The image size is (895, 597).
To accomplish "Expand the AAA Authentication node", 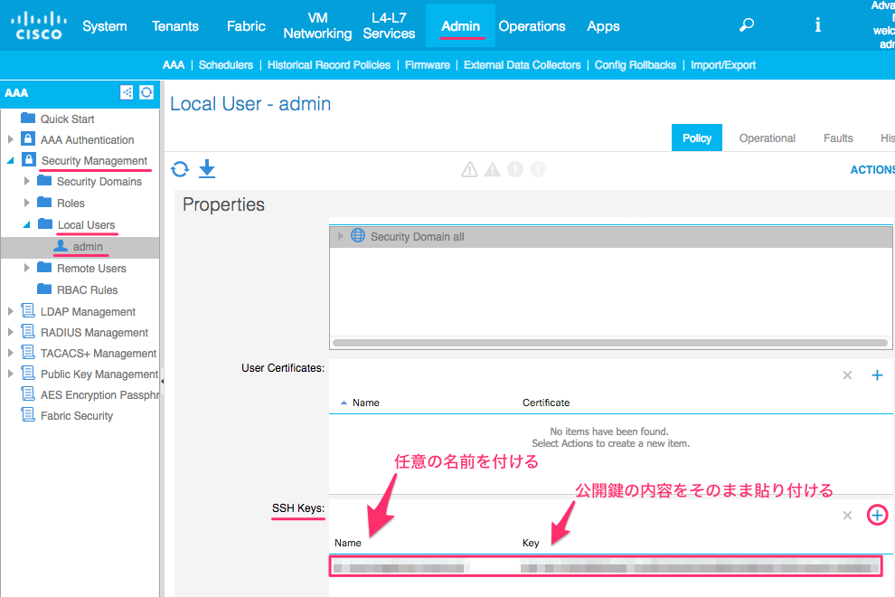I will pyautogui.click(x=10, y=139).
